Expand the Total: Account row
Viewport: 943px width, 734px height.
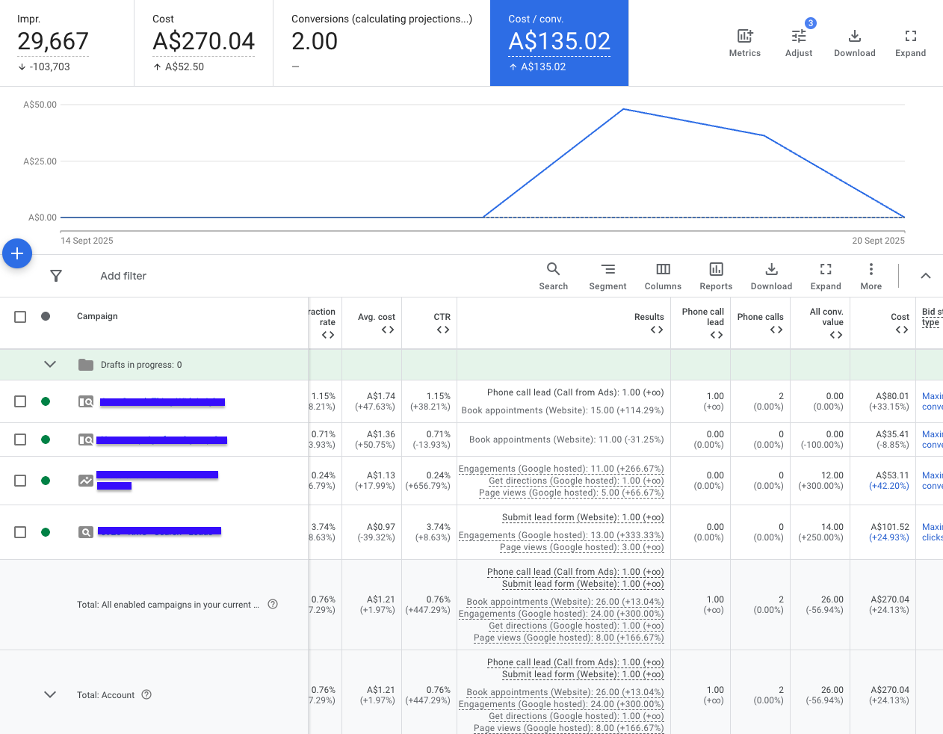(50, 694)
